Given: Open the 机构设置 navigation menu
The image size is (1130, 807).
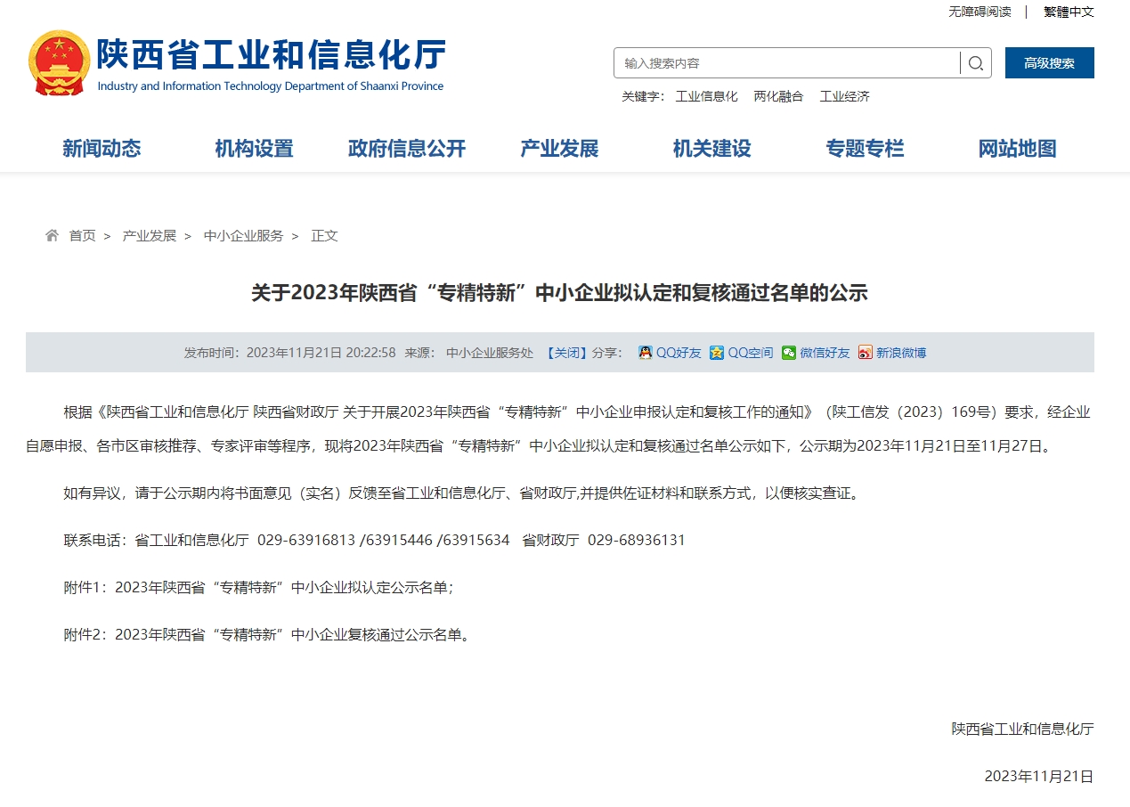Looking at the screenshot, I should point(254,149).
